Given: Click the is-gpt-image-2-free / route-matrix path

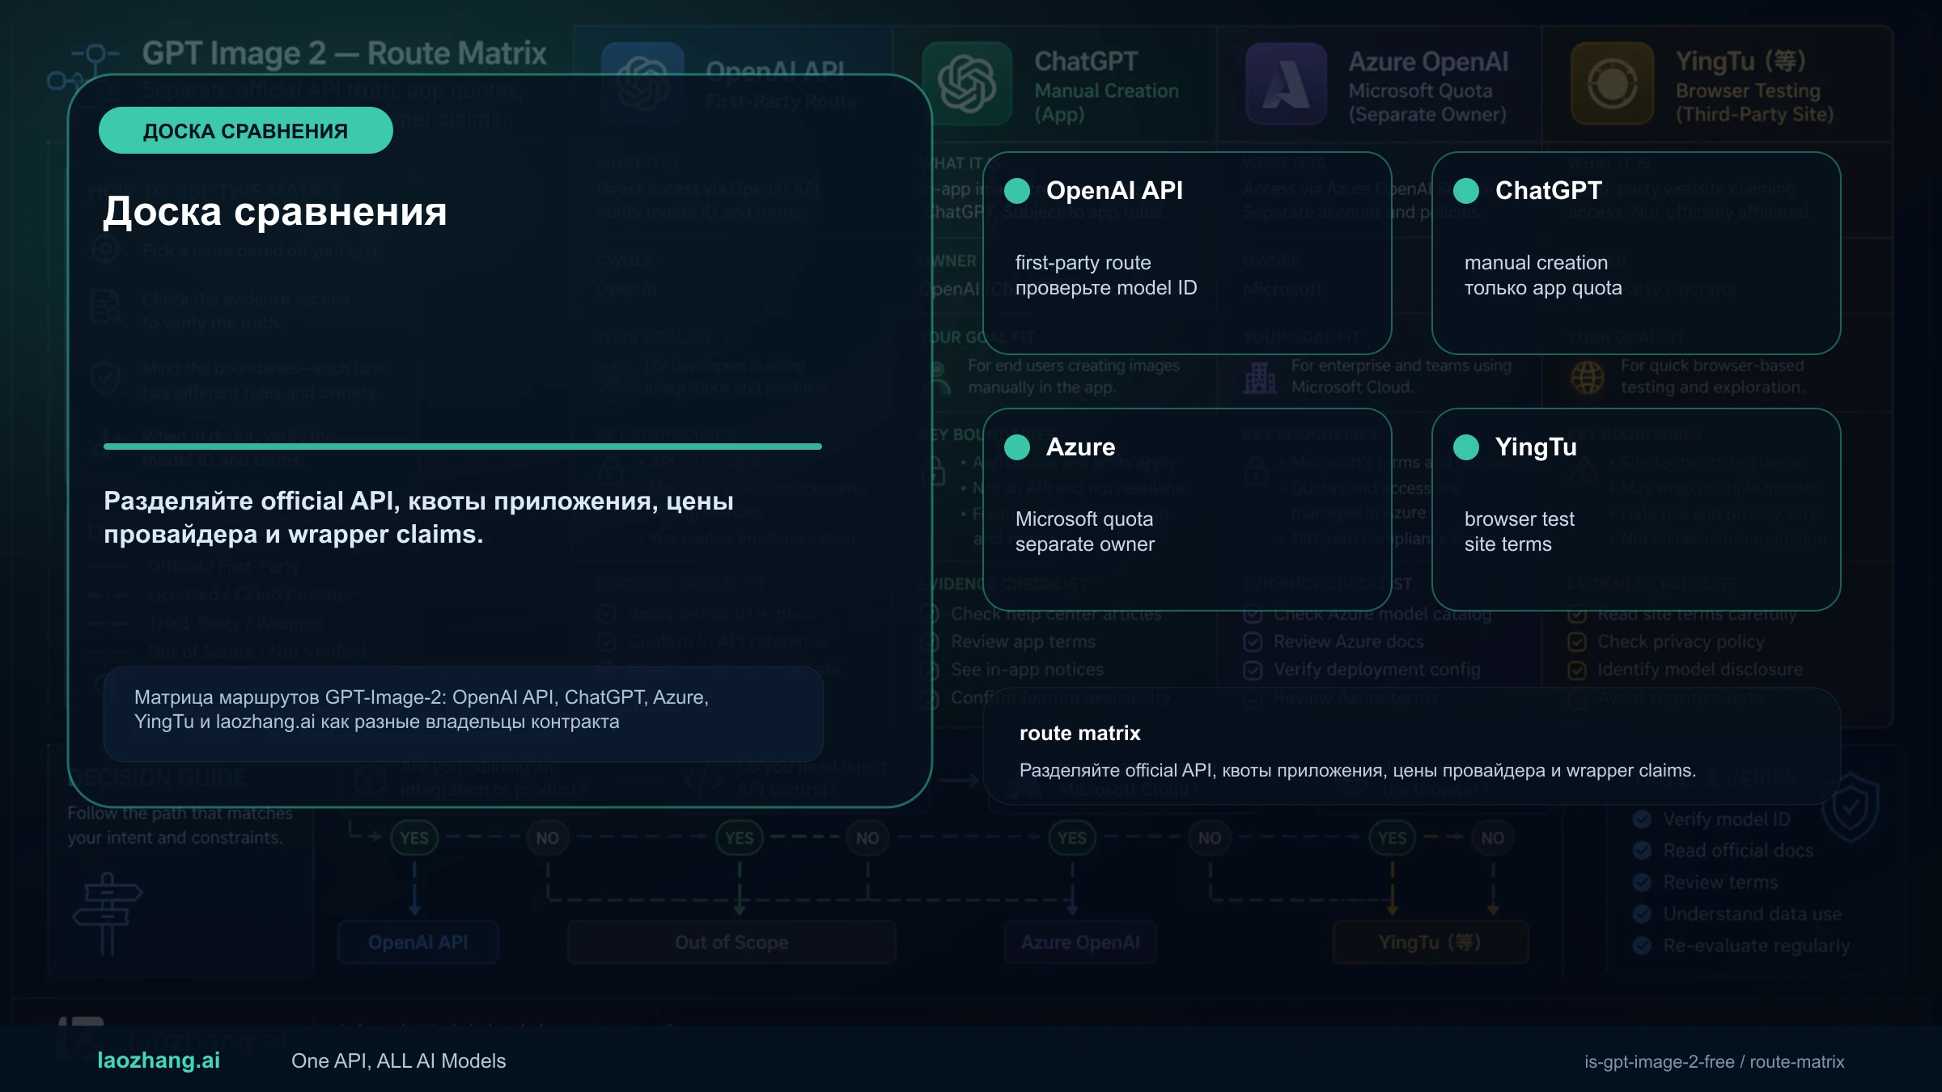Looking at the screenshot, I should [1715, 1061].
